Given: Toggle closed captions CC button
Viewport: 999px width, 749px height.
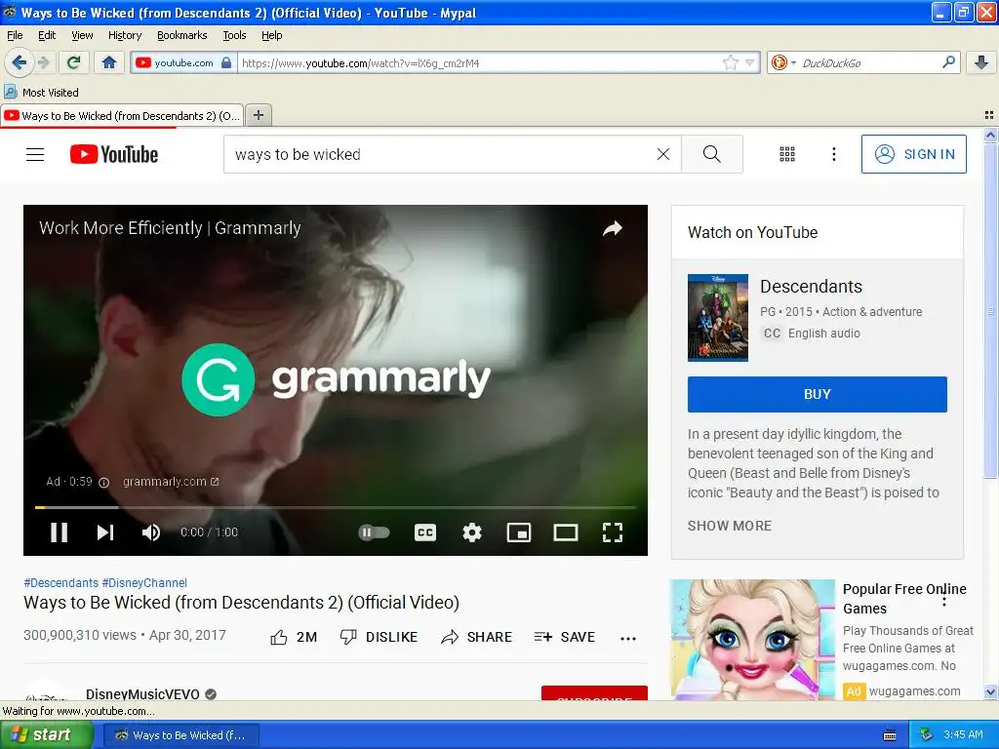Looking at the screenshot, I should [425, 532].
